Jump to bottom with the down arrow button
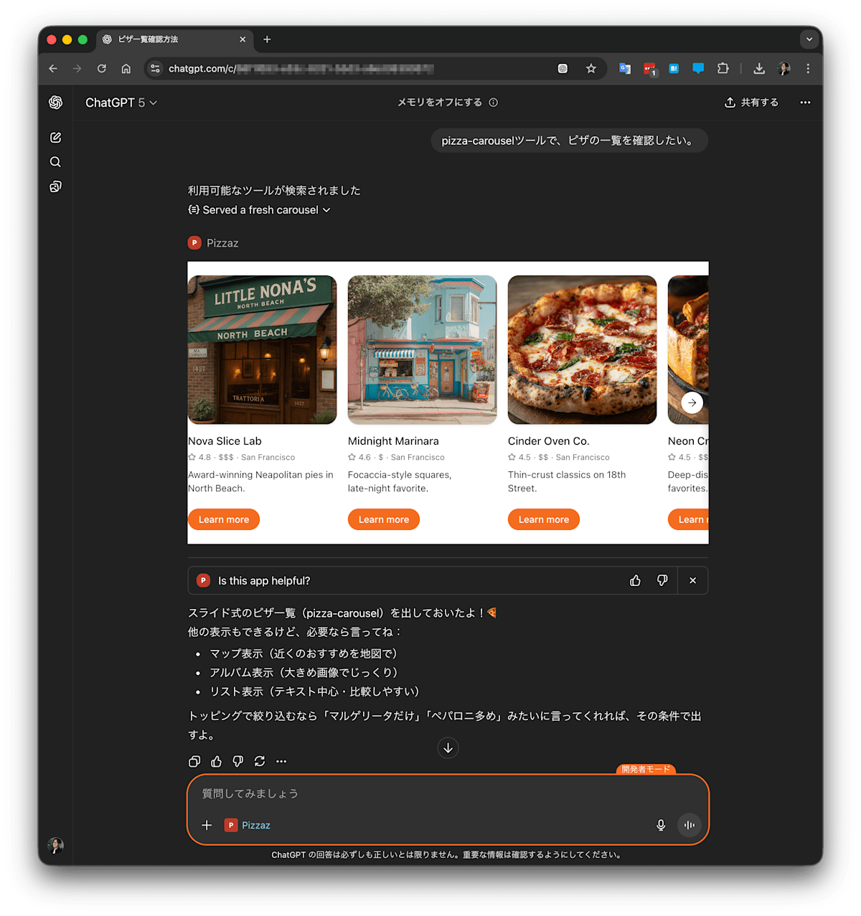The height and width of the screenshot is (916, 861). pyautogui.click(x=448, y=748)
